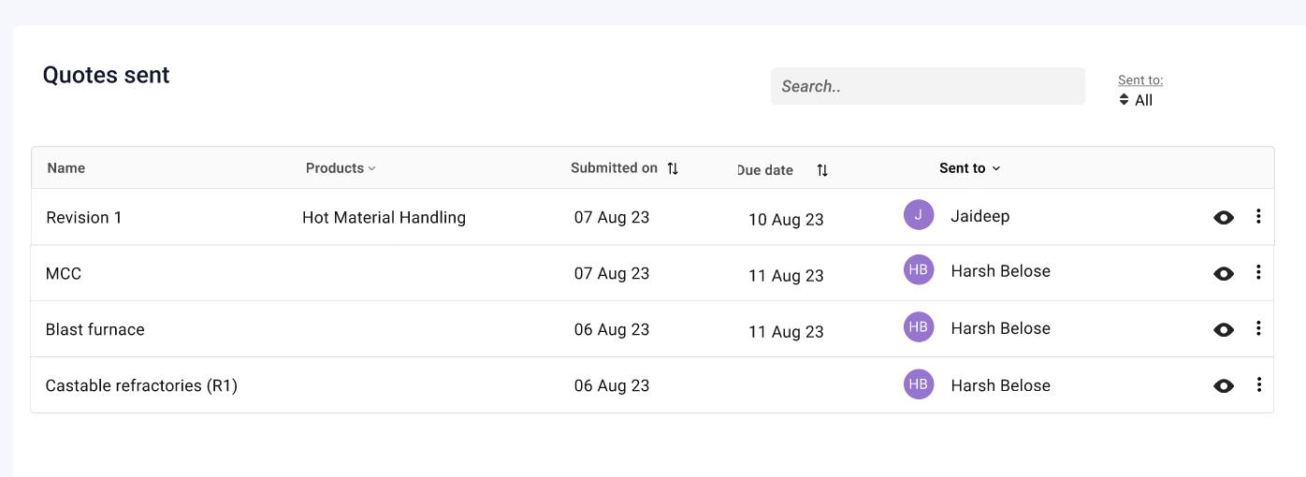
Task: Open the Sent to column header dropdown
Action: tap(970, 168)
